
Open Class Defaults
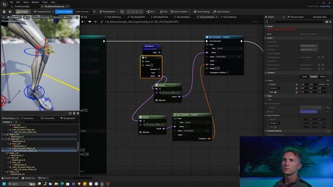[x=222, y=11]
